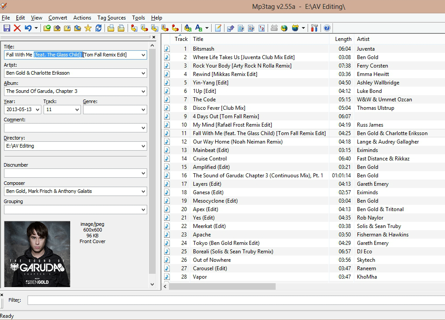The image size is (445, 320).
Task: Open Options with the tools icon
Action: coord(314,28)
